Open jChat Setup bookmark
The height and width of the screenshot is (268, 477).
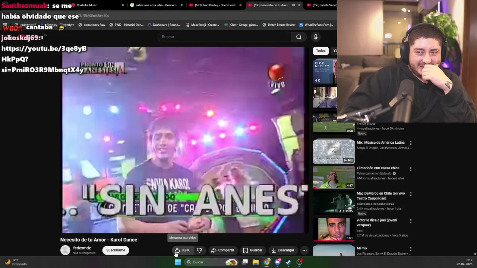pos(241,25)
